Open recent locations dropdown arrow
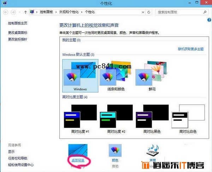 (19, 12)
